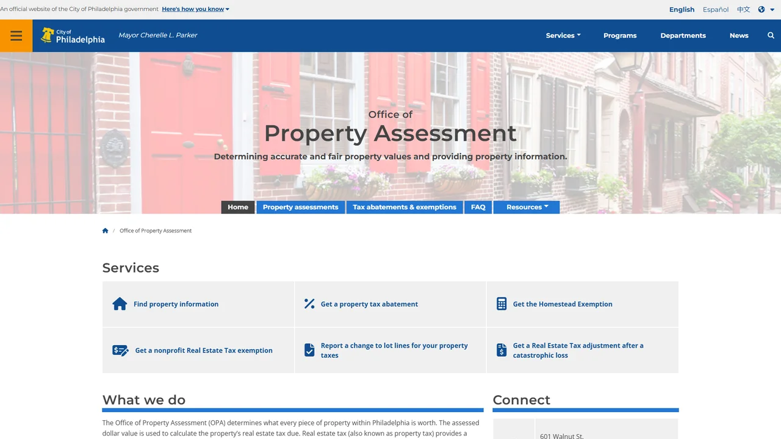The width and height of the screenshot is (781, 439).
Task: Click the house icon for property information
Action: pyautogui.click(x=120, y=304)
